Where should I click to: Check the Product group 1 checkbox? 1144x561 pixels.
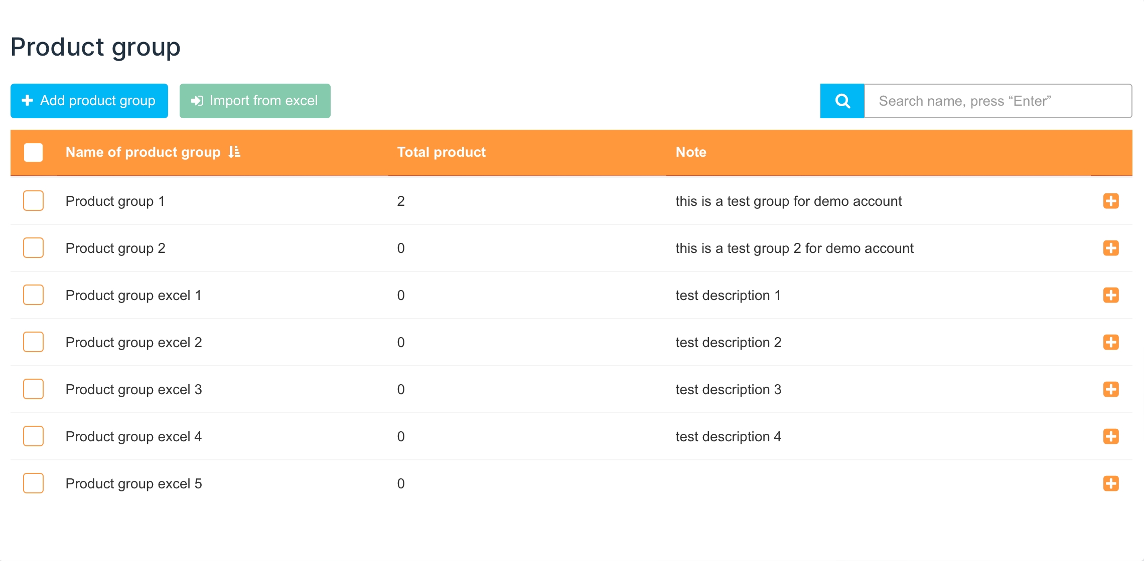pyautogui.click(x=33, y=201)
